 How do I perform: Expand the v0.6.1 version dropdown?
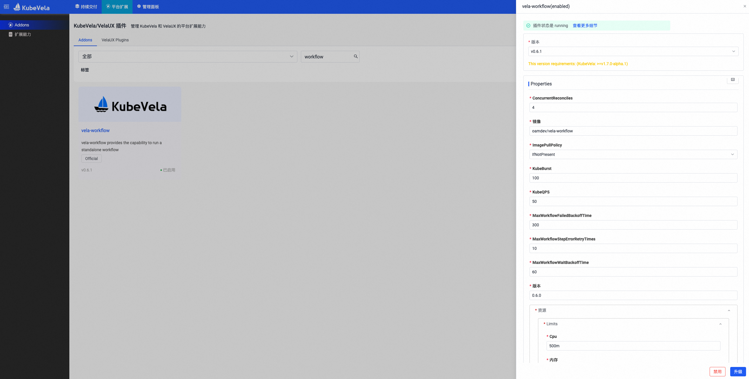[633, 51]
